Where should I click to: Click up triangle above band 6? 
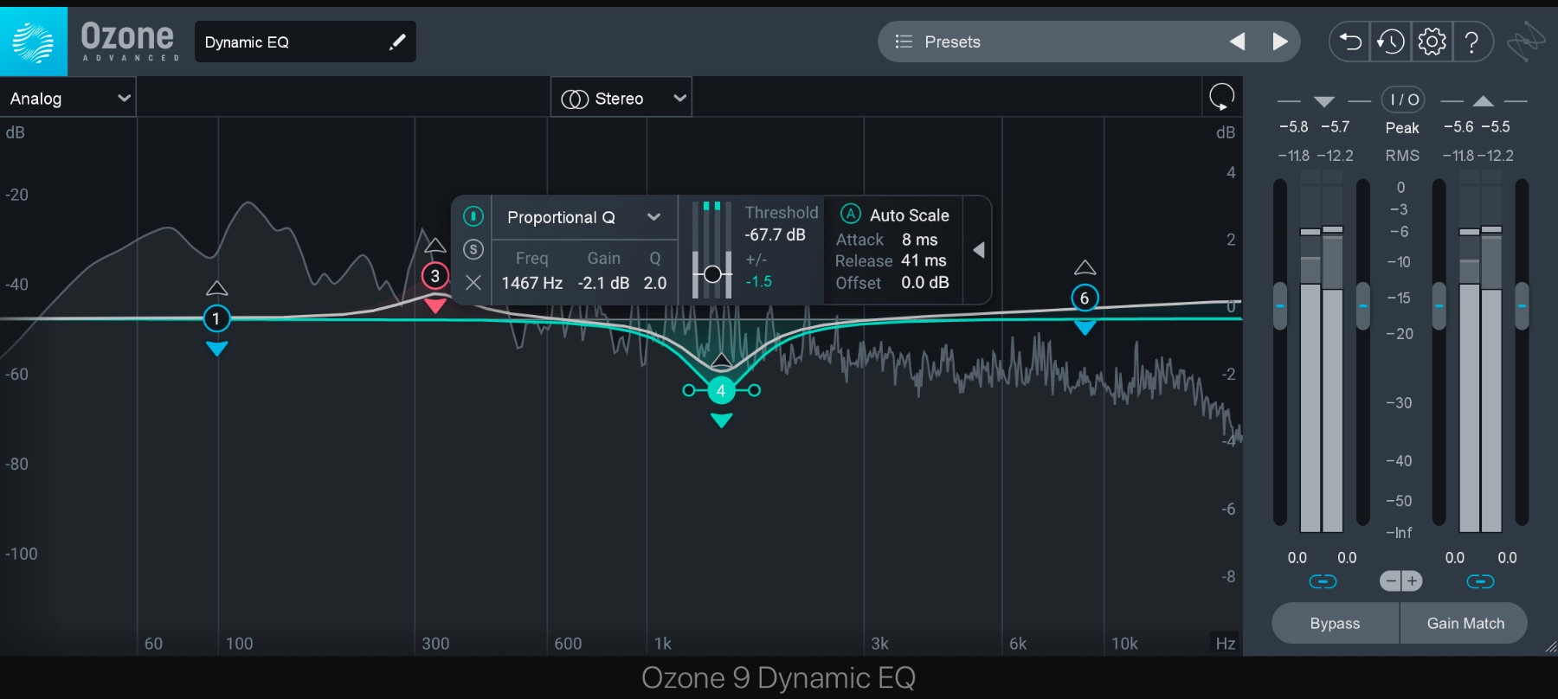(x=1085, y=267)
